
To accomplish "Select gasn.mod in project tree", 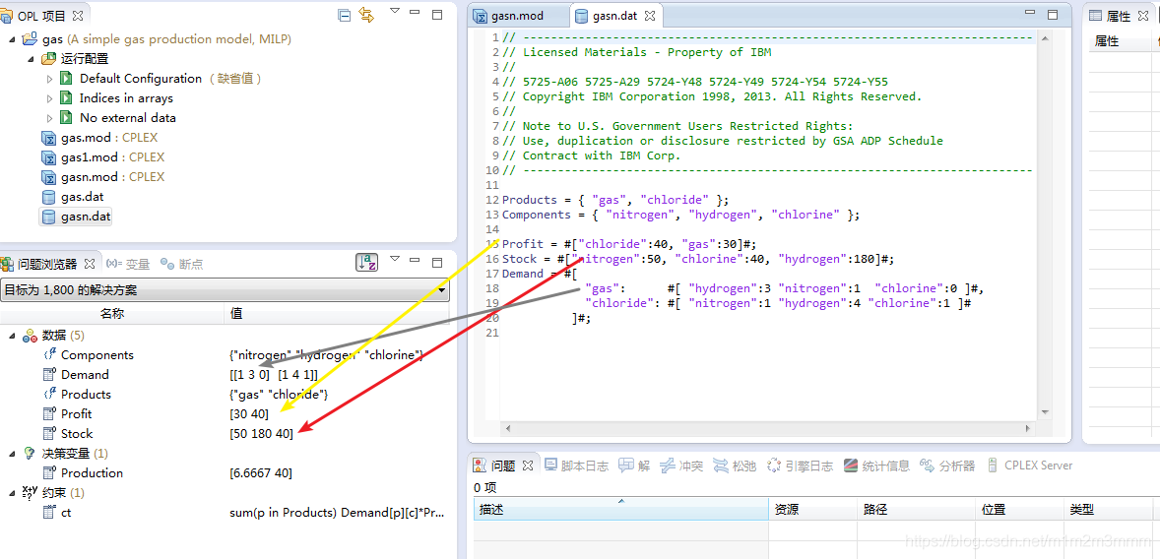I will 102,177.
